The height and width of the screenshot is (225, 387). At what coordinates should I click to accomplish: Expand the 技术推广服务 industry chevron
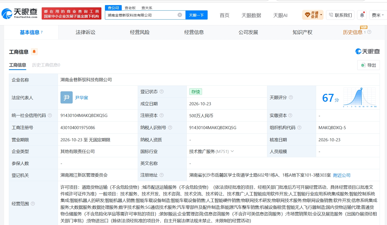click(x=232, y=151)
